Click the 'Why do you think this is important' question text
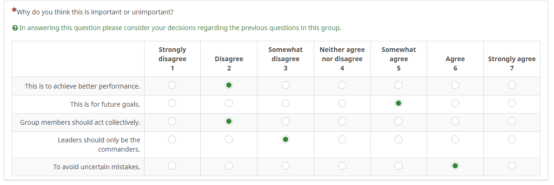The height and width of the screenshot is (185, 554). [95, 12]
